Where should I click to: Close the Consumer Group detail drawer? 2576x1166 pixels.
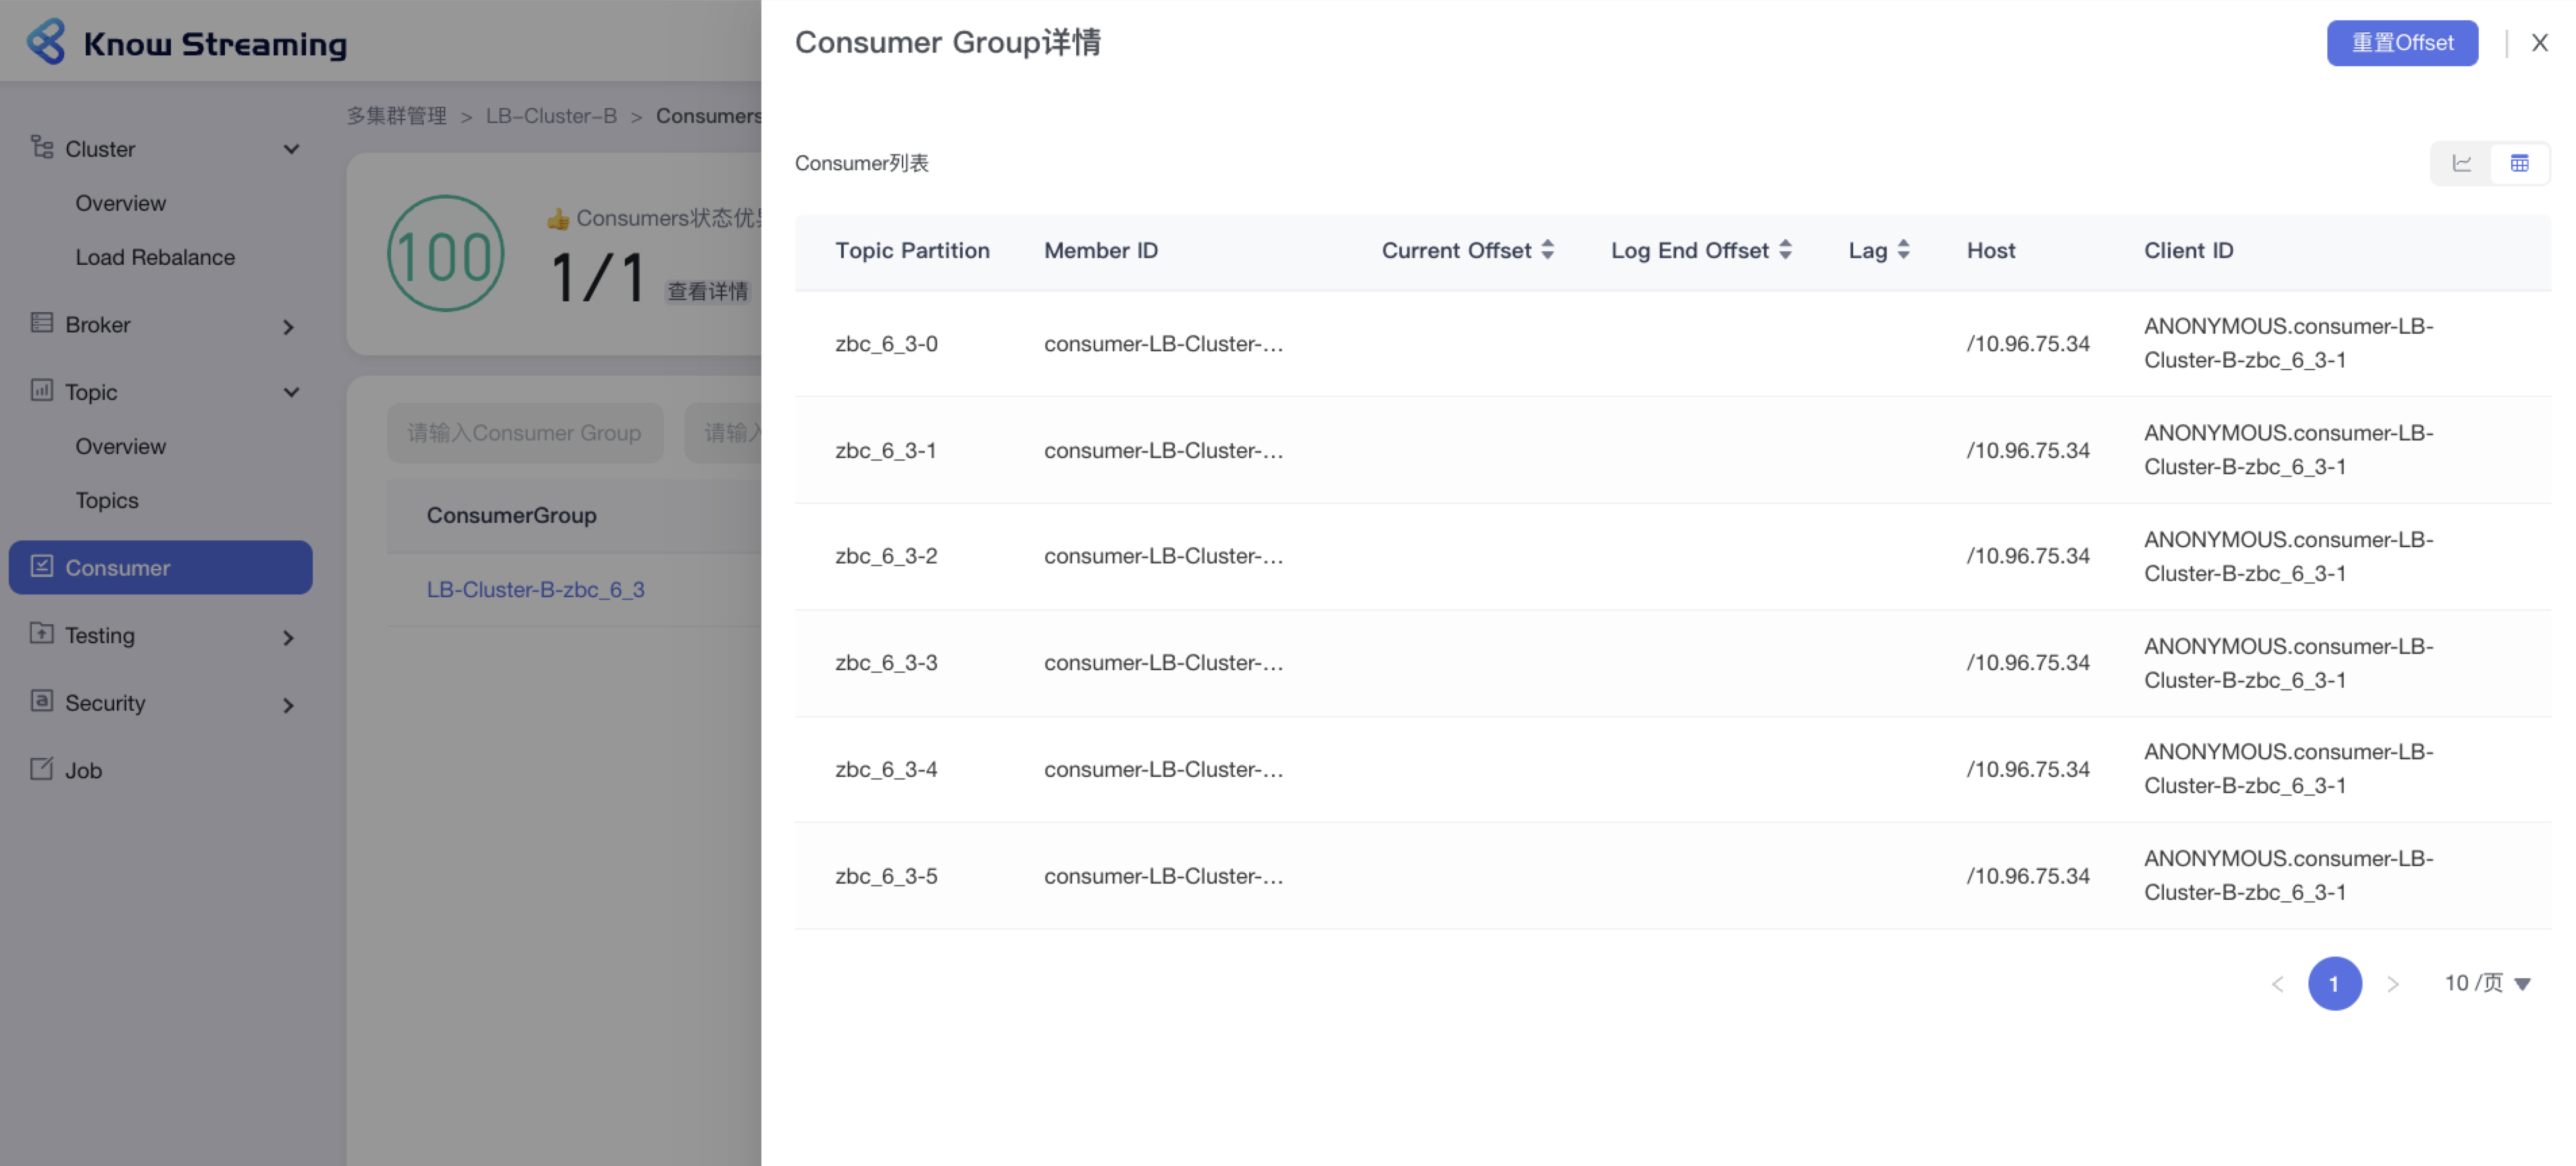coord(2539,43)
